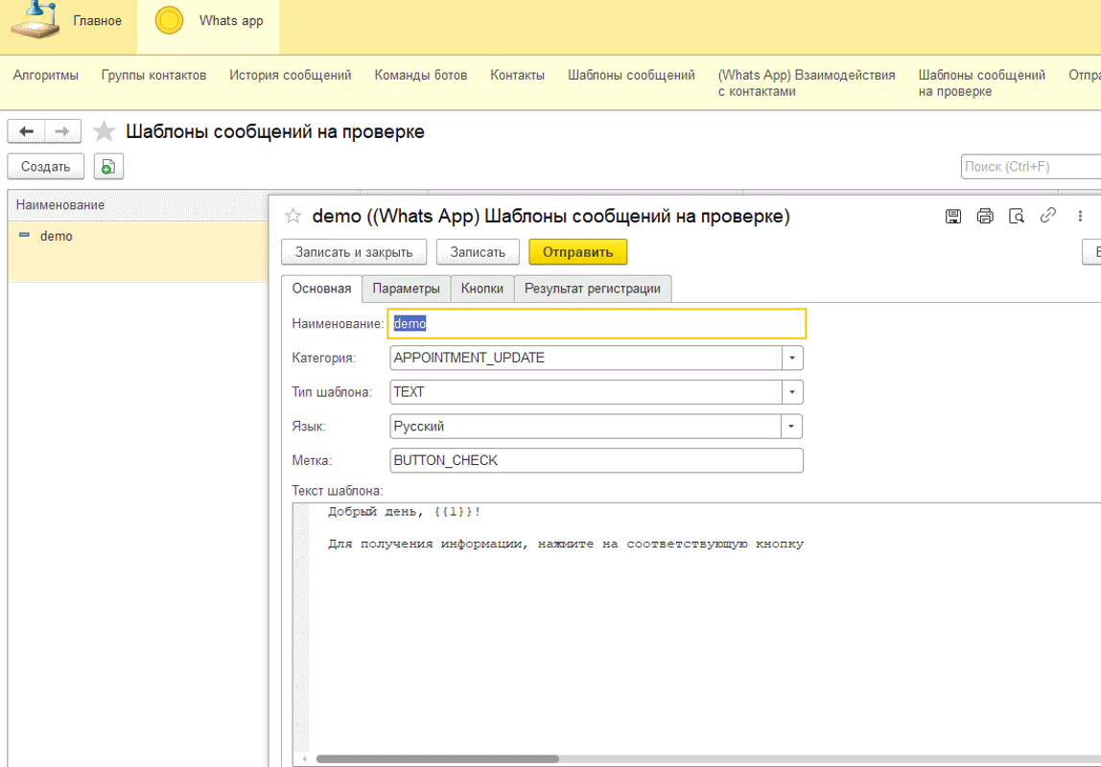
Task: Click the back arrow navigation button
Action: pyautogui.click(x=27, y=131)
